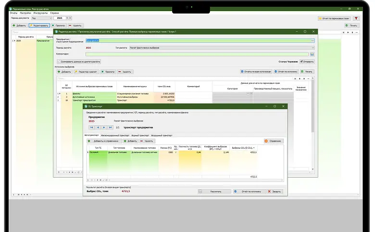Open the Инструменты menu
The width and height of the screenshot is (375, 232).
click(40, 13)
